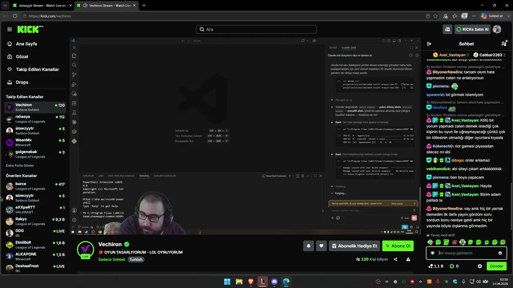The image size is (513, 288).
Task: Open DDG recommended channel
Action: [35, 233]
